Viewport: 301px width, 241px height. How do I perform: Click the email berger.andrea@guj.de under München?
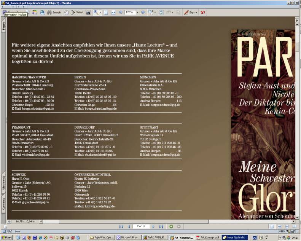click(165, 105)
